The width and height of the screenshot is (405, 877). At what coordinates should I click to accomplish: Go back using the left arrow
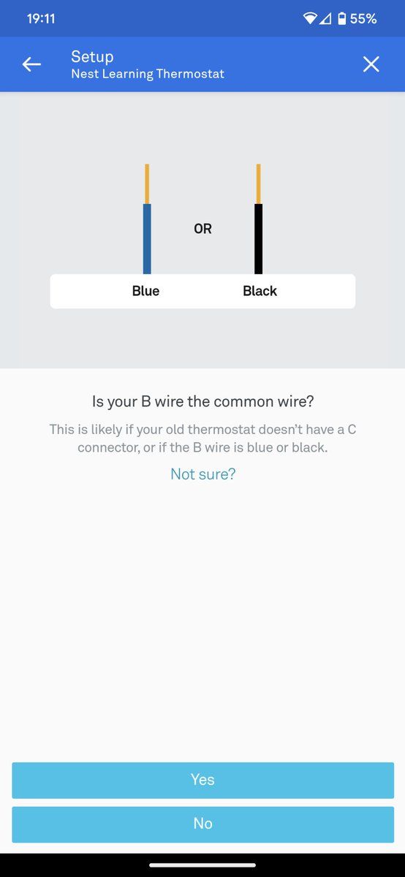31,65
